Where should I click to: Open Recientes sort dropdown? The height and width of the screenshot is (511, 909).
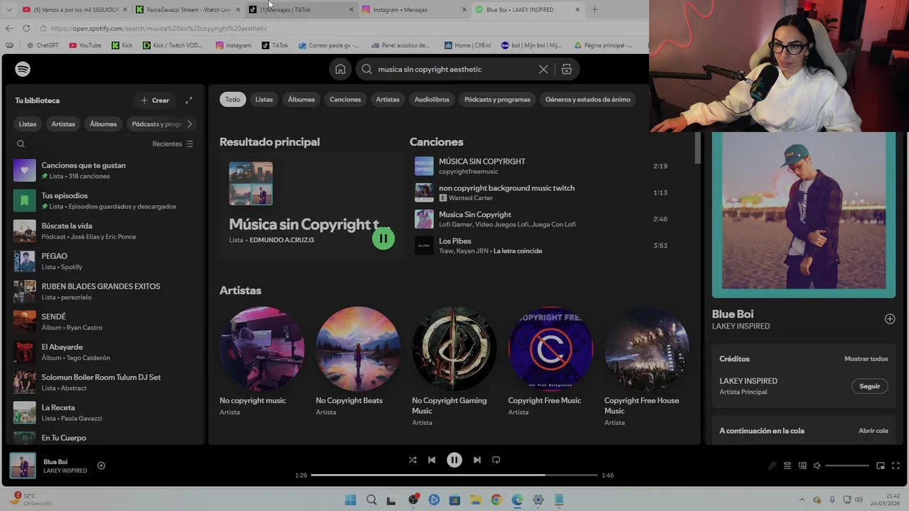173,144
